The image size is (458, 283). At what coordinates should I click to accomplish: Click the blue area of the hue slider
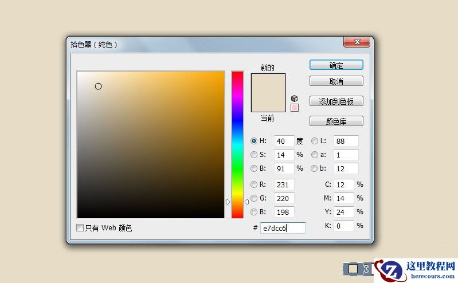click(x=237, y=120)
